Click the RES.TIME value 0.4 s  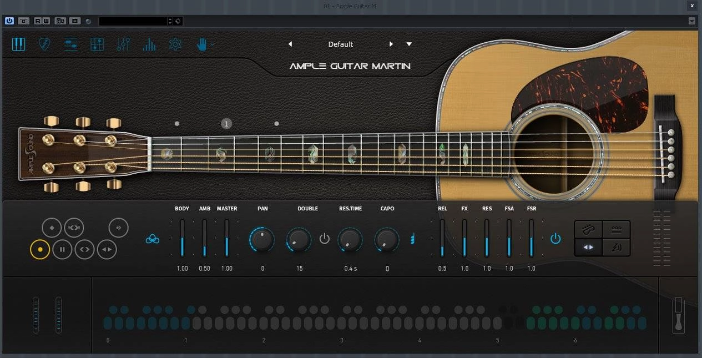[x=350, y=269]
